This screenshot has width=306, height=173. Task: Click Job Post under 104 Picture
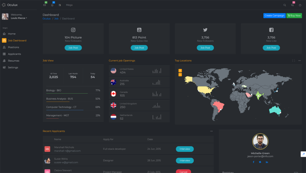[73, 48]
